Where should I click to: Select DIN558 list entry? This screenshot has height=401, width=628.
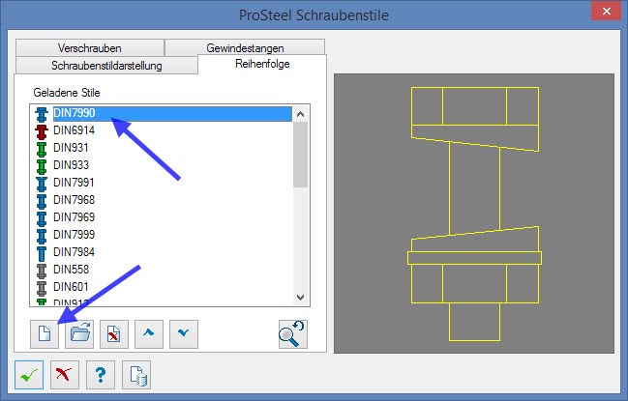coord(71,270)
